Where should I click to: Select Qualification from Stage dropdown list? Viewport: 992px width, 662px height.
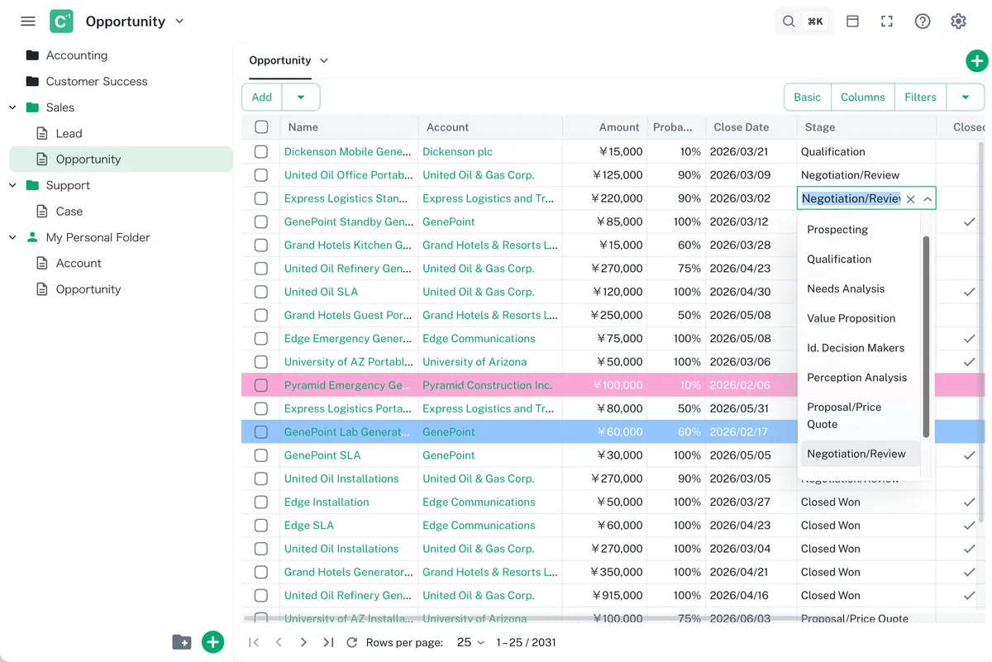(x=860, y=260)
